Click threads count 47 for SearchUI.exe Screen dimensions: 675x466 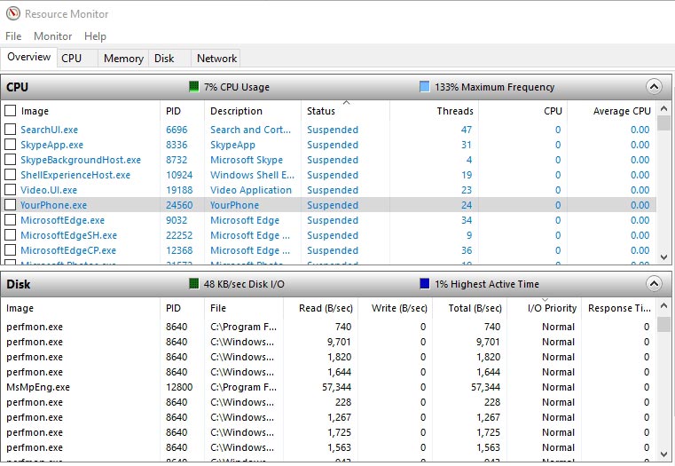click(x=467, y=130)
